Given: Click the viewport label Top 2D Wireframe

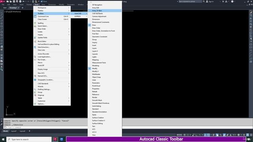Looking at the screenshot, I should 13,12.
